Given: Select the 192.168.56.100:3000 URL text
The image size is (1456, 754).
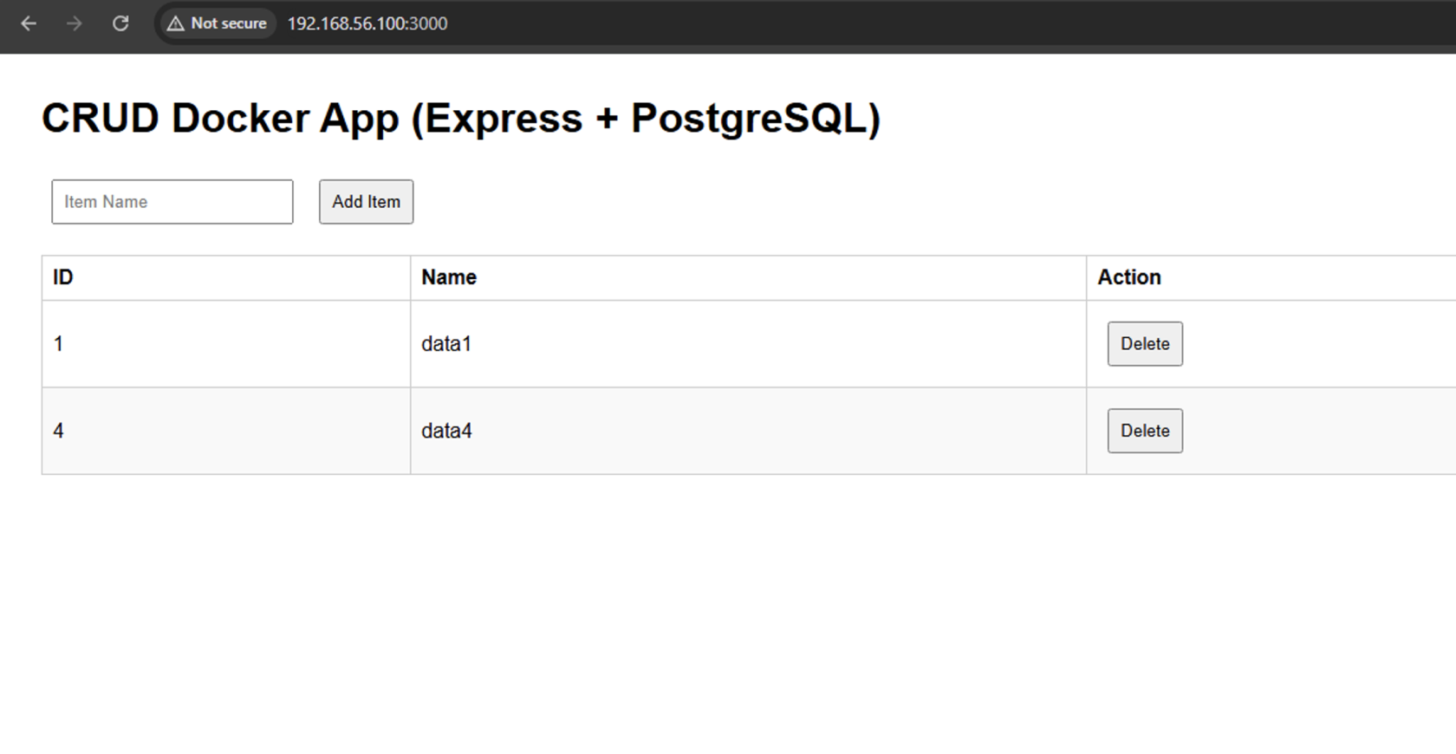Looking at the screenshot, I should [367, 23].
